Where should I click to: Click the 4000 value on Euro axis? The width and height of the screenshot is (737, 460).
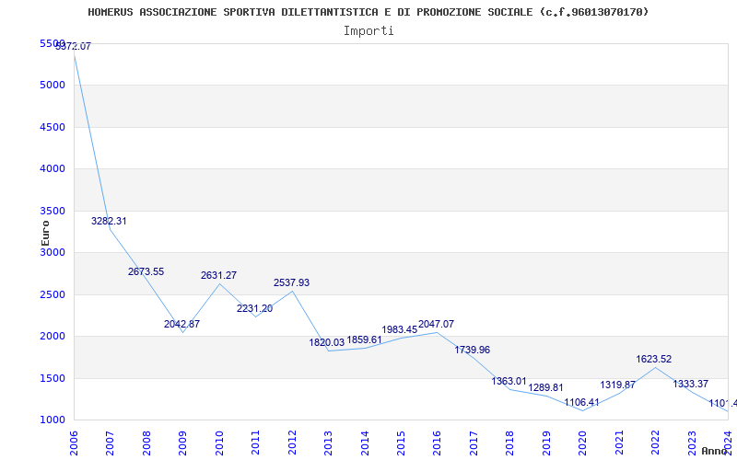[x=53, y=168]
